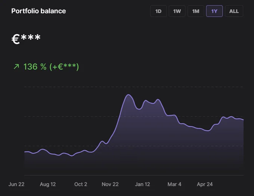Click the masked gain amount in parentheses
Screen dimensions: 254x196
64,67
